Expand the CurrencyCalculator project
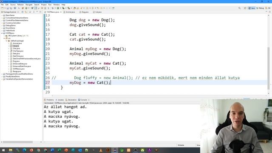The image size is (272, 153). 2,23
